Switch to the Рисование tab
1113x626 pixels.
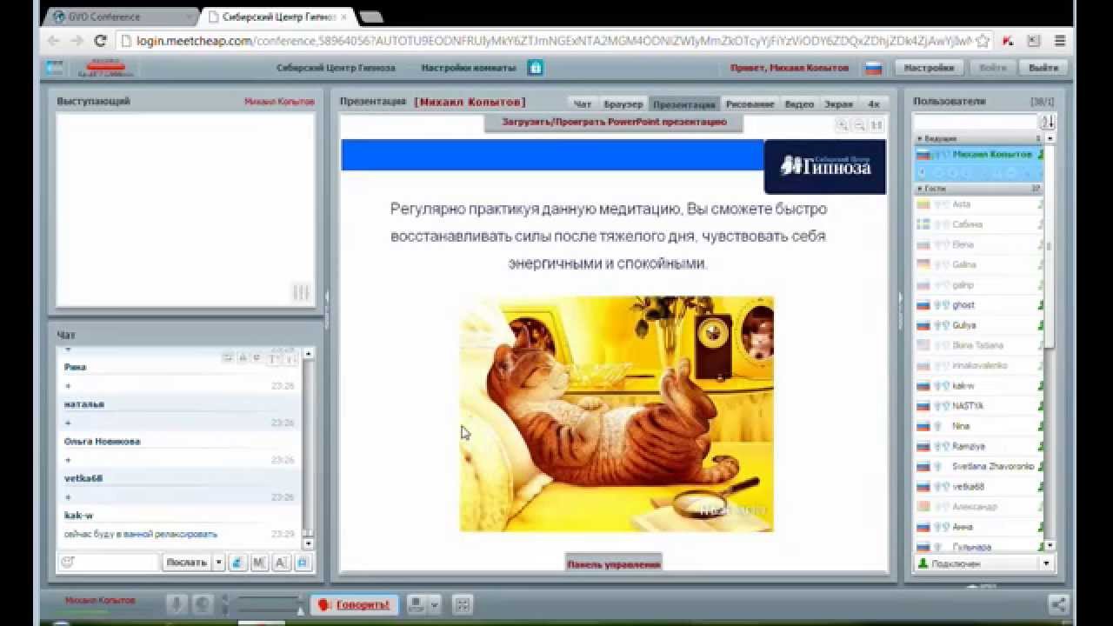[x=750, y=103]
